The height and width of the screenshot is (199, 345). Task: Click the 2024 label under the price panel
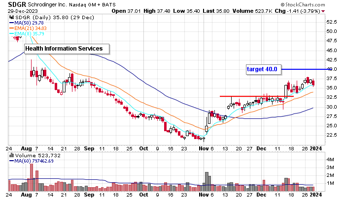316,148
